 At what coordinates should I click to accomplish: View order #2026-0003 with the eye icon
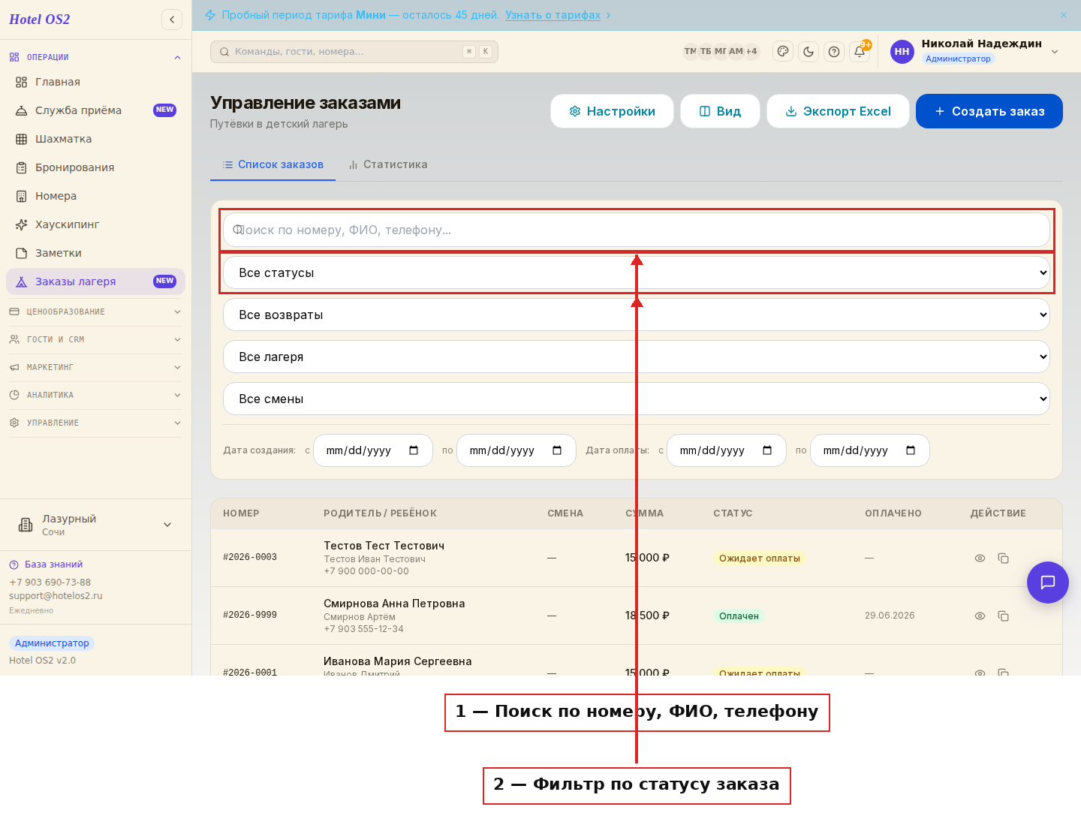980,559
